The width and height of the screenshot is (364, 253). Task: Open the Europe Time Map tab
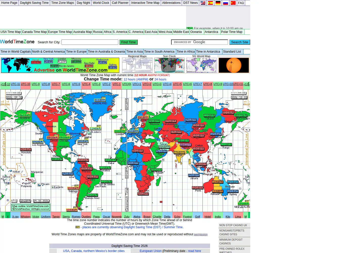(60, 32)
